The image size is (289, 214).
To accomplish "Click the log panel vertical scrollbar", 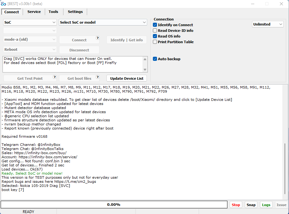I will 286,167.
